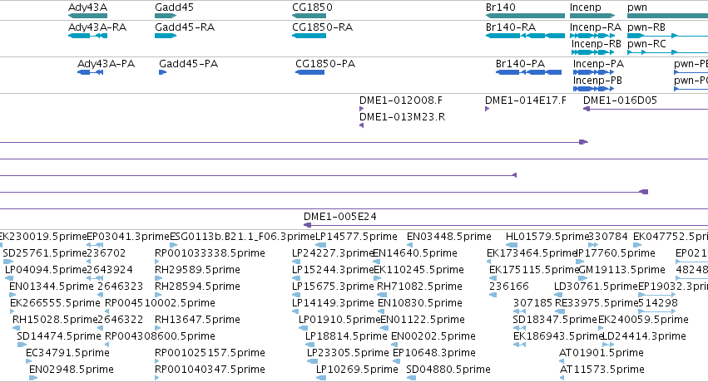The width and height of the screenshot is (708, 382).
Task: Click the HL01579.5prime EST feature
Action: coord(512,245)
